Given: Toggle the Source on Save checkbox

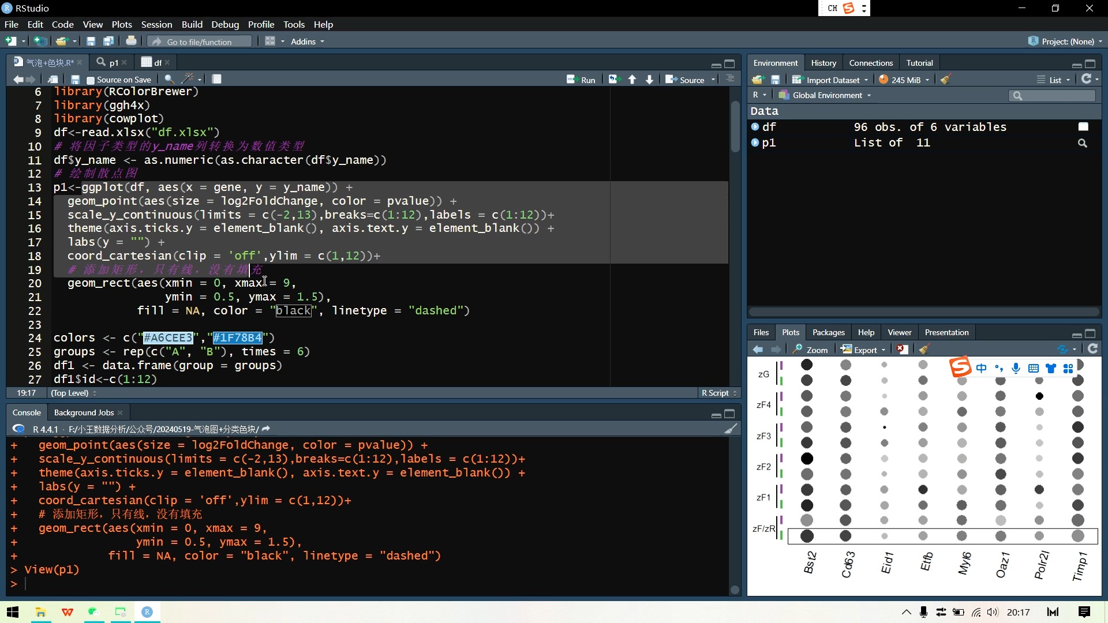Looking at the screenshot, I should click(x=91, y=80).
